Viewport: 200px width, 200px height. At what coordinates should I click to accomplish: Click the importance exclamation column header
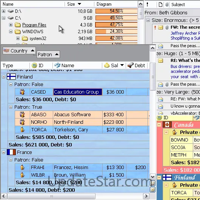147,5
